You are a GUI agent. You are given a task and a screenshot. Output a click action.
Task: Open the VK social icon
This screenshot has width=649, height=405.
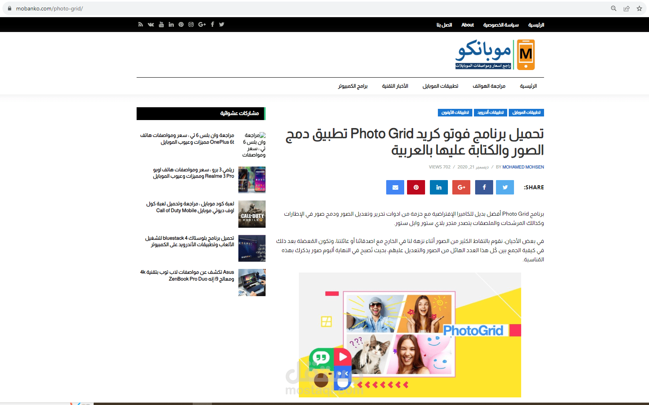point(151,24)
